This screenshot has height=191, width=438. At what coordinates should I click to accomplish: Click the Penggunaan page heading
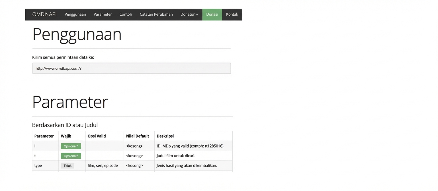click(x=77, y=34)
